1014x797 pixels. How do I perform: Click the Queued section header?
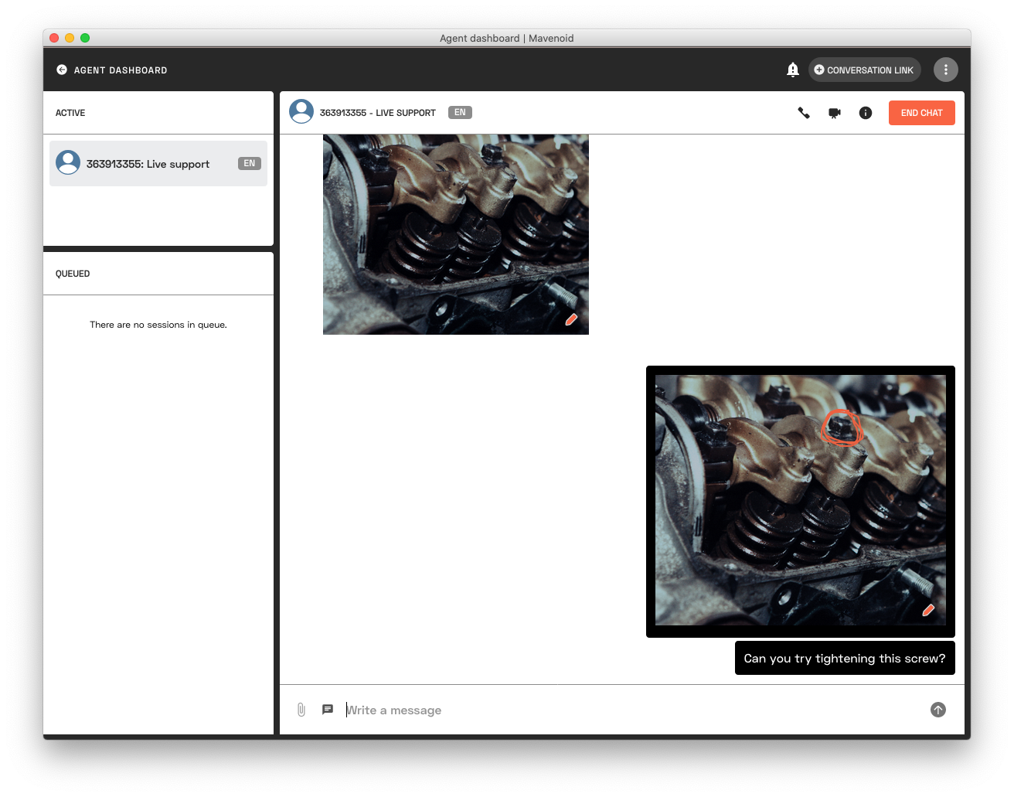pos(73,274)
